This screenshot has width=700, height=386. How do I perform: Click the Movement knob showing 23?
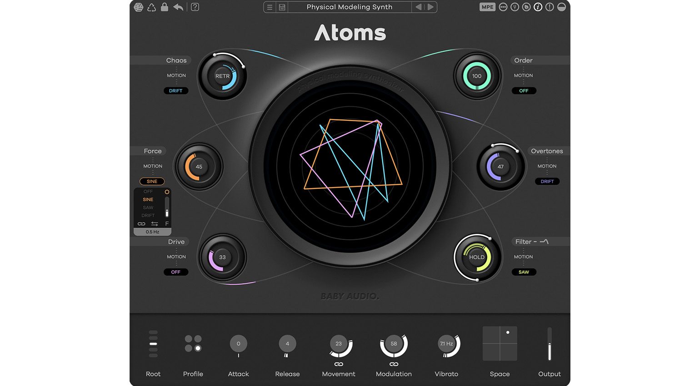tap(339, 344)
